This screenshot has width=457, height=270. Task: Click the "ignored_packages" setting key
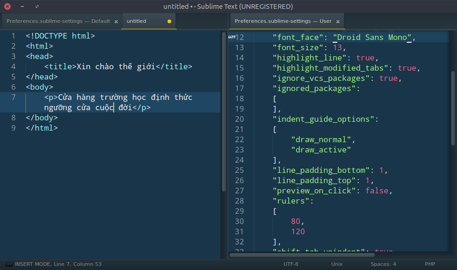tap(314, 88)
